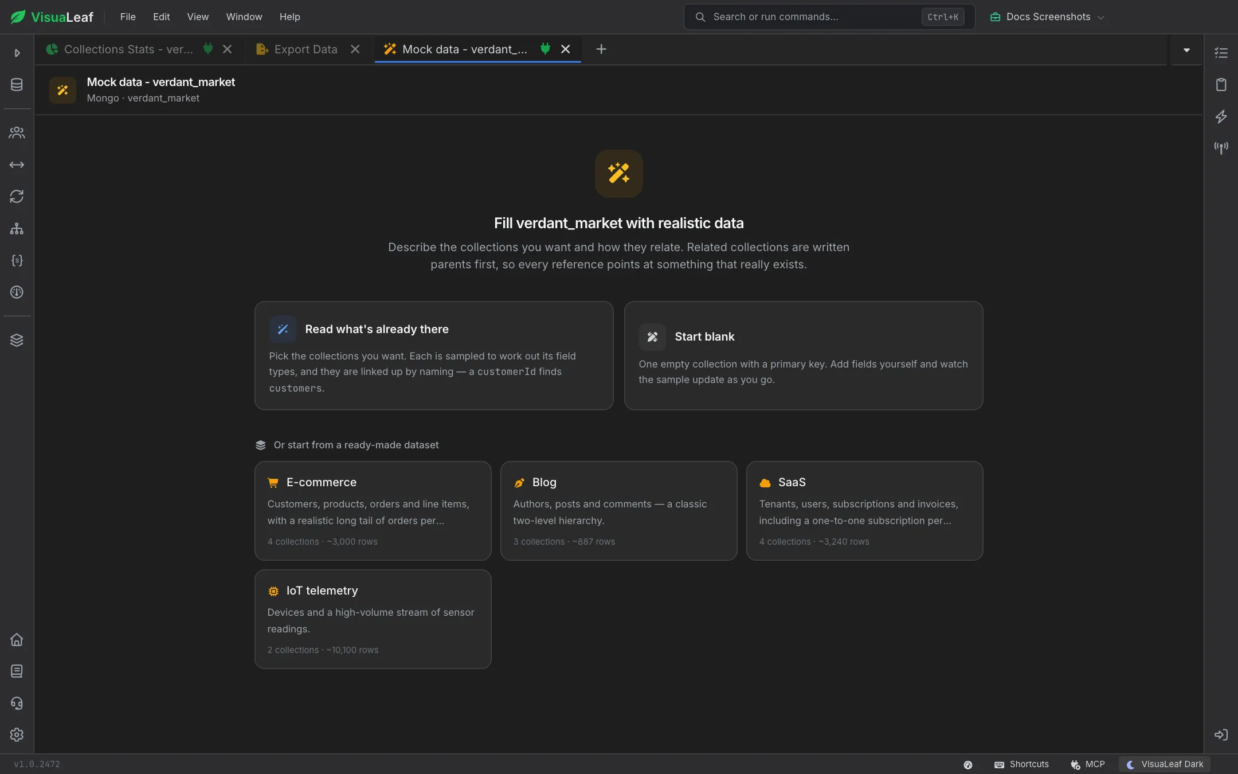Go to the Home sidebar icon
The width and height of the screenshot is (1238, 774).
(x=17, y=639)
